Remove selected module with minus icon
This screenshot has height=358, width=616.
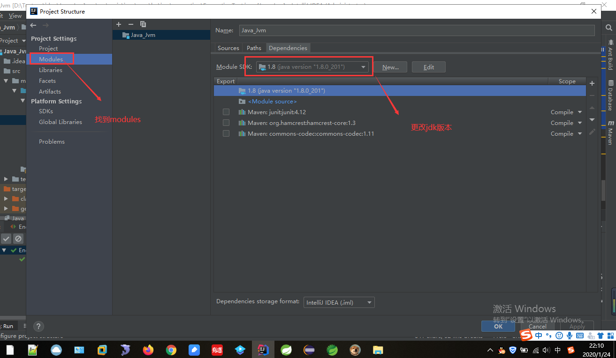pos(131,24)
